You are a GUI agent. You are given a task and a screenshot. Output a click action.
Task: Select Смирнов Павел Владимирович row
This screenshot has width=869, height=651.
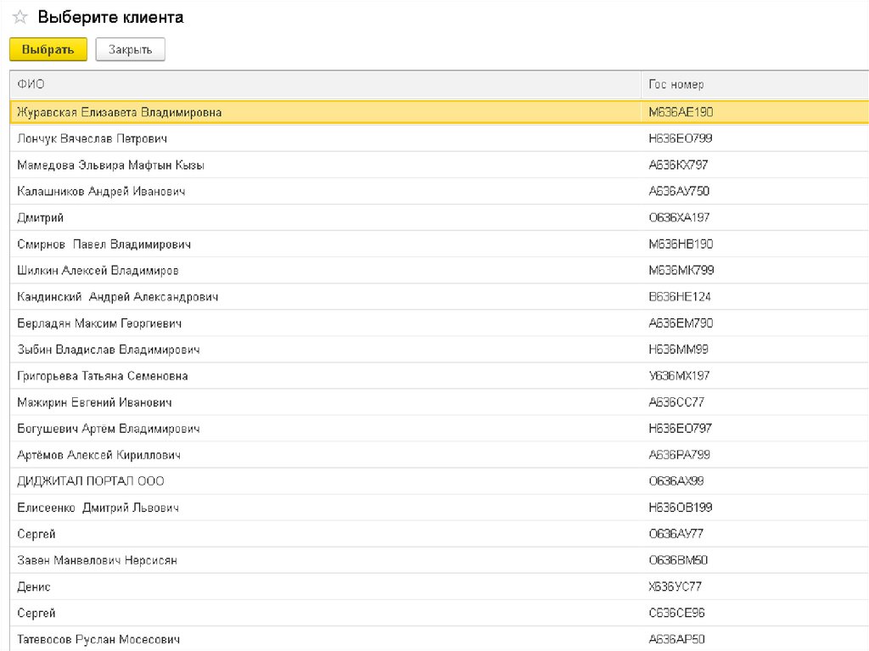click(104, 244)
